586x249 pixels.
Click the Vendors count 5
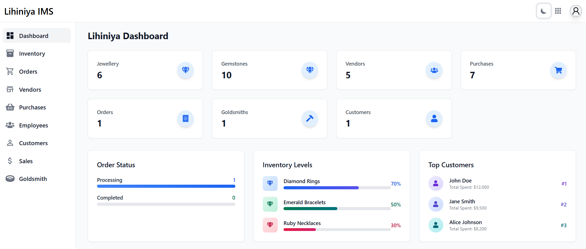click(348, 75)
